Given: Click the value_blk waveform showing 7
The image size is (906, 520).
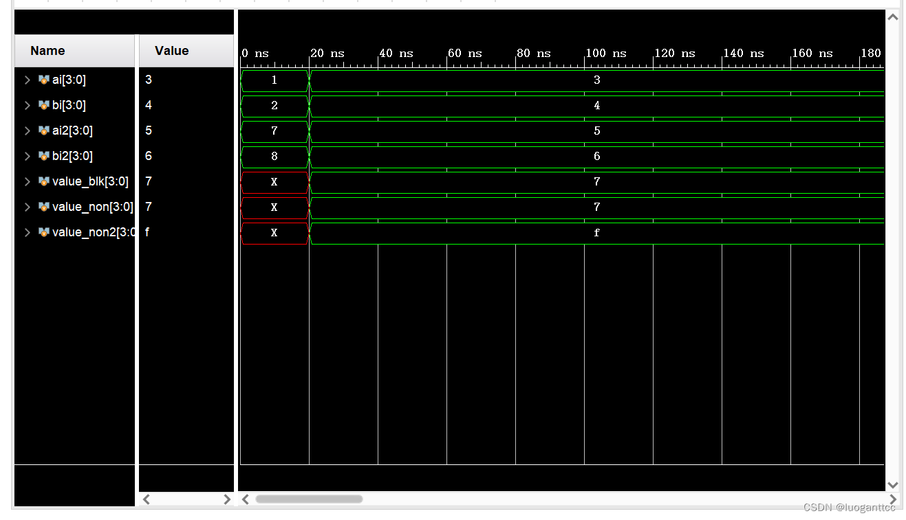Looking at the screenshot, I should [x=597, y=181].
